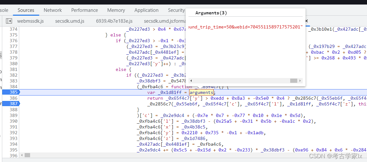This screenshot has height=162, width=367.
Task: Click the Arguments(3) popup header
Action: 211,13
